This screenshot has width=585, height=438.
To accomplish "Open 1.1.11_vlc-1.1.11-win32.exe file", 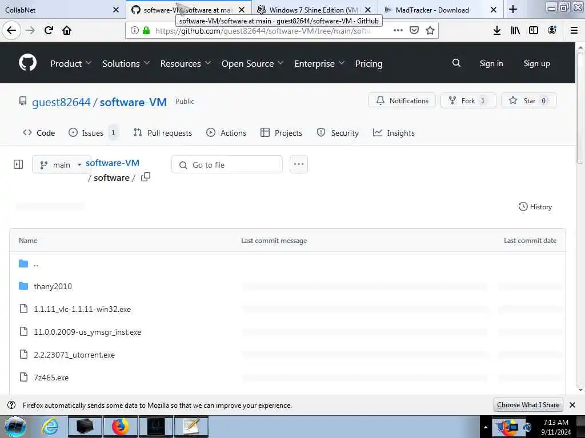I will pyautogui.click(x=82, y=309).
